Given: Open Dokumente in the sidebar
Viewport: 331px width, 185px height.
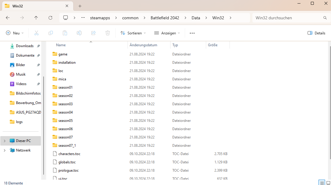Looking at the screenshot, I should coord(25,55).
